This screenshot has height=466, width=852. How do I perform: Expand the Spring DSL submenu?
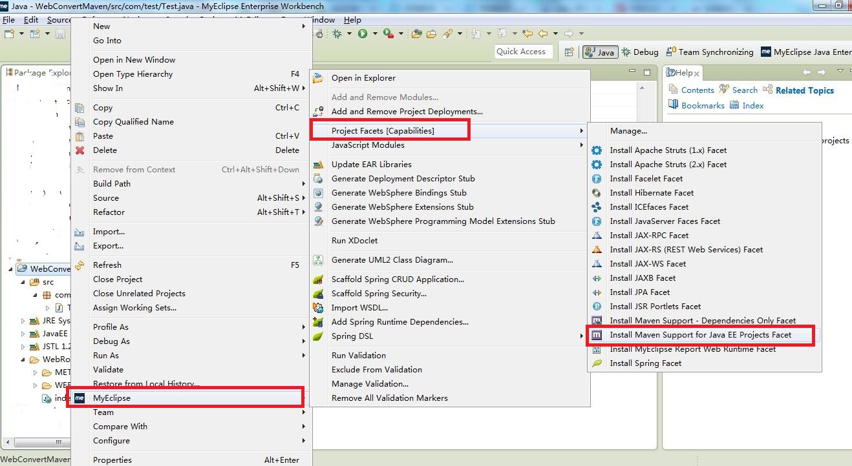581,336
